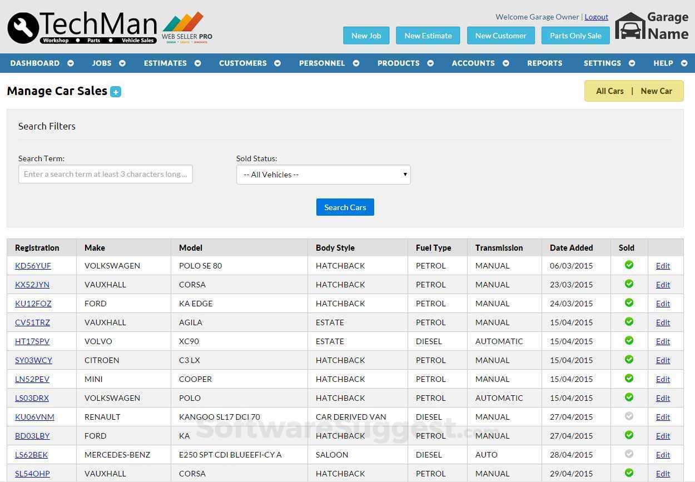695x482 pixels.
Task: Click the search term input field
Action: 105,174
